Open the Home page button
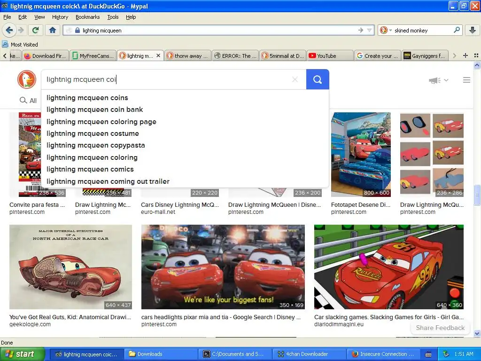This screenshot has width=481, height=361. point(53,30)
